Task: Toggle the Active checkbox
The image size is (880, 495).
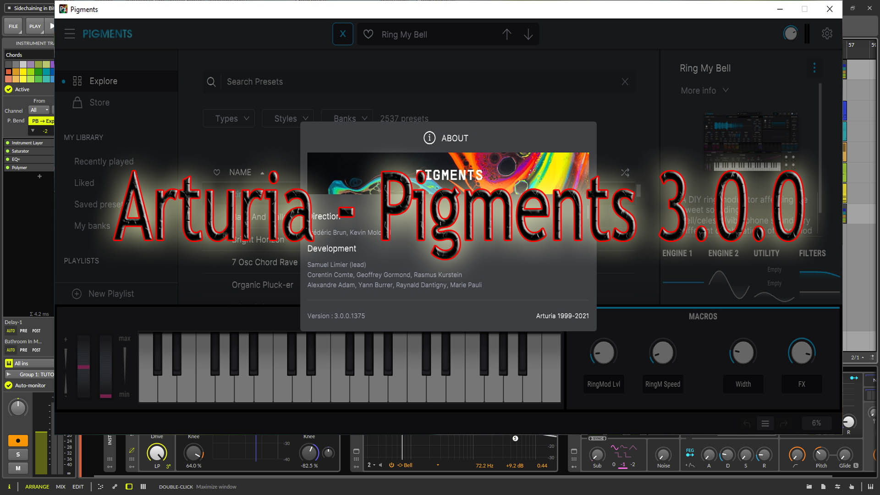Action: tap(9, 89)
